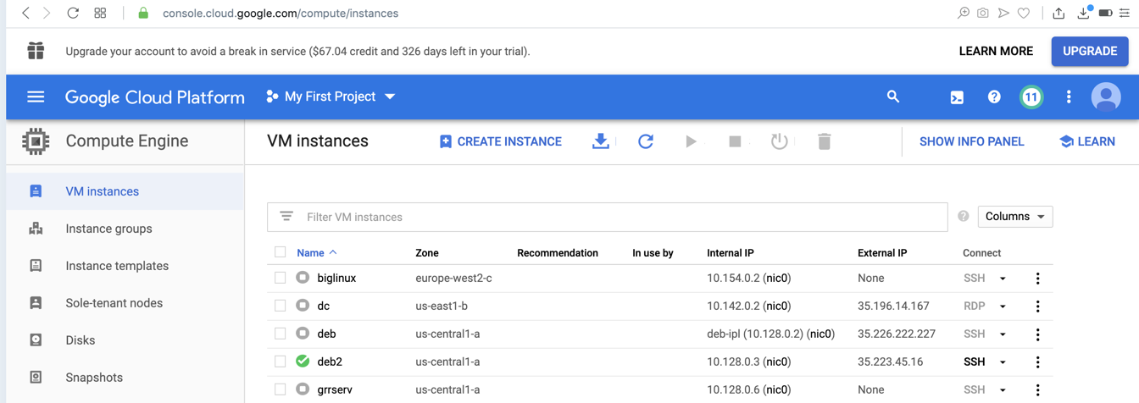Open Cloud Shell terminal icon

pyautogui.click(x=957, y=97)
